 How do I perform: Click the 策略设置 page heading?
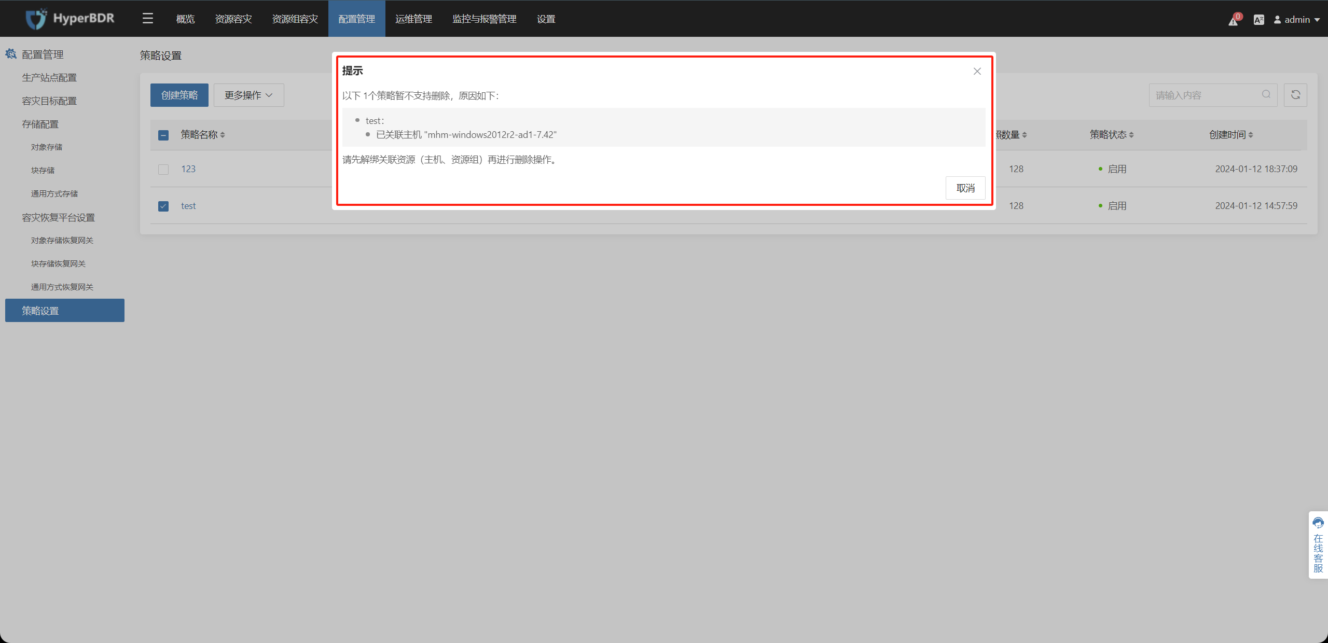(161, 55)
